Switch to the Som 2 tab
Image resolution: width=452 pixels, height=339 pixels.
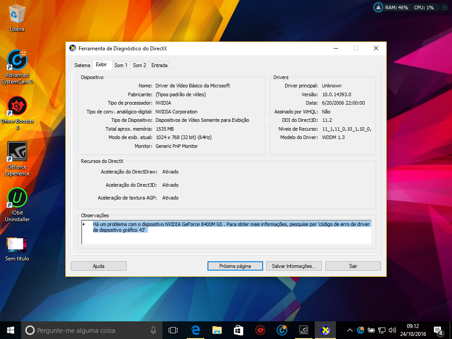pos(139,65)
